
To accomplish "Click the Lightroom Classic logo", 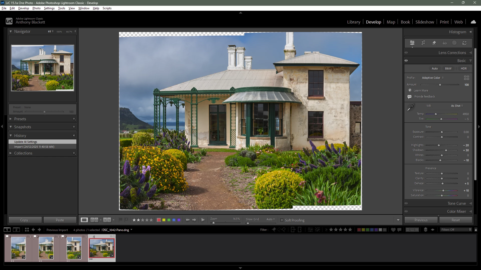I will 9,21.
